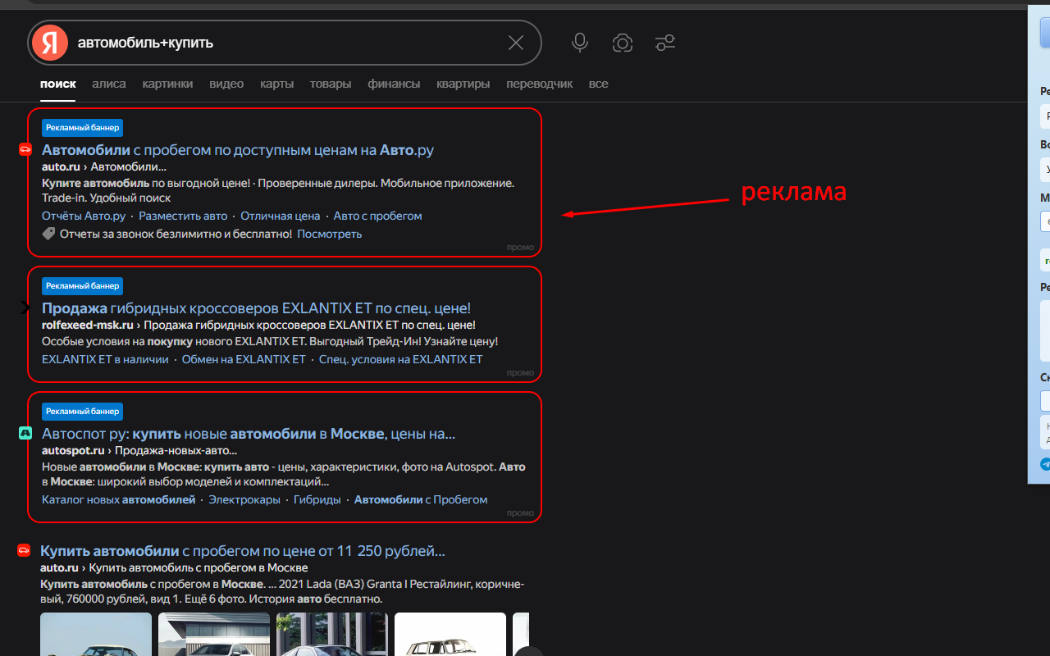Click 'Отчёты Авто.ру' sitelink
Image resolution: width=1050 pixels, height=656 pixels.
84,216
